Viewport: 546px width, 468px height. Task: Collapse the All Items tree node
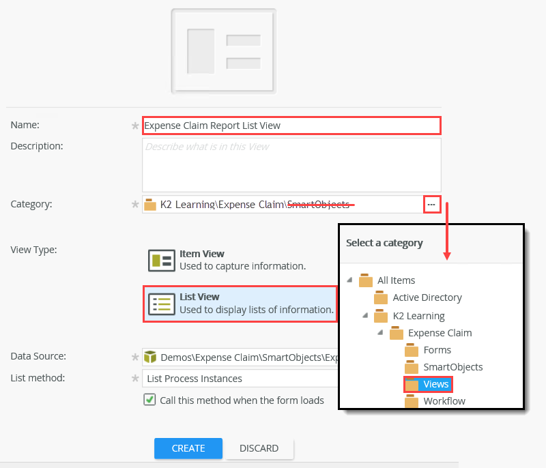349,280
